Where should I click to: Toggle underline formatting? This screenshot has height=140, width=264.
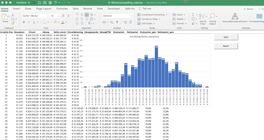click(x=34, y=22)
